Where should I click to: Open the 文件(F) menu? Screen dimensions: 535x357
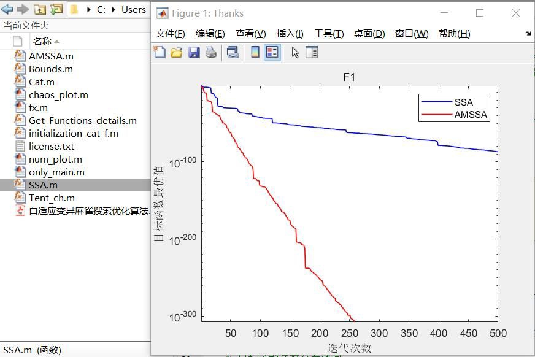(171, 33)
